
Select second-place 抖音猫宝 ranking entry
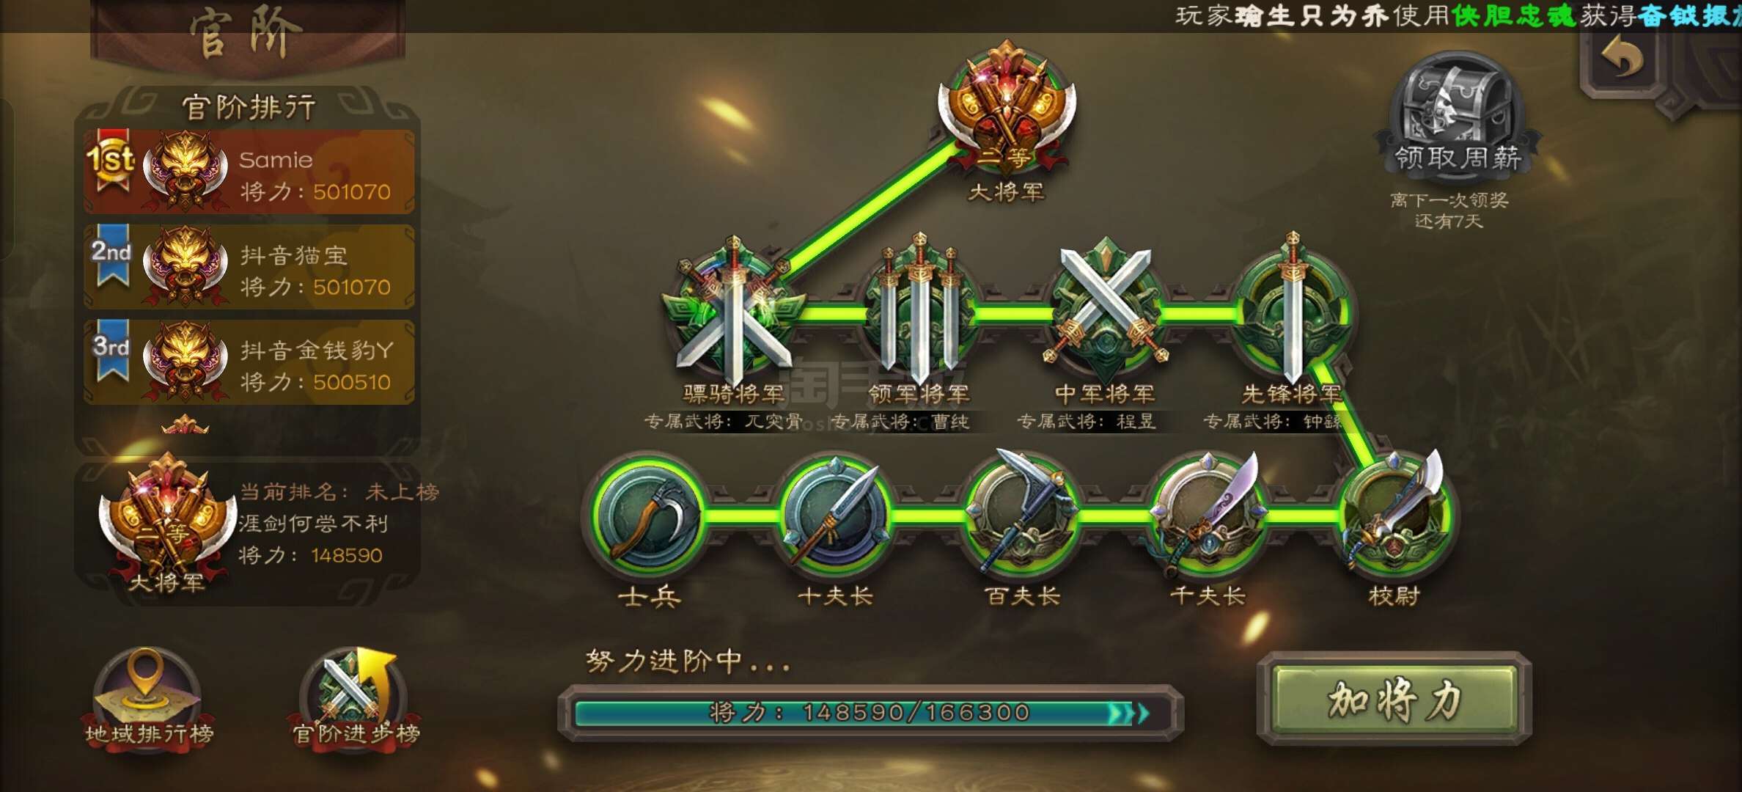coord(249,267)
